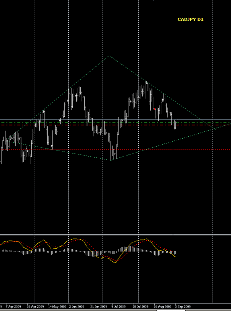The width and height of the screenshot is (231, 311).
Task: Select the solid white horizontal price line
Action: [115, 119]
